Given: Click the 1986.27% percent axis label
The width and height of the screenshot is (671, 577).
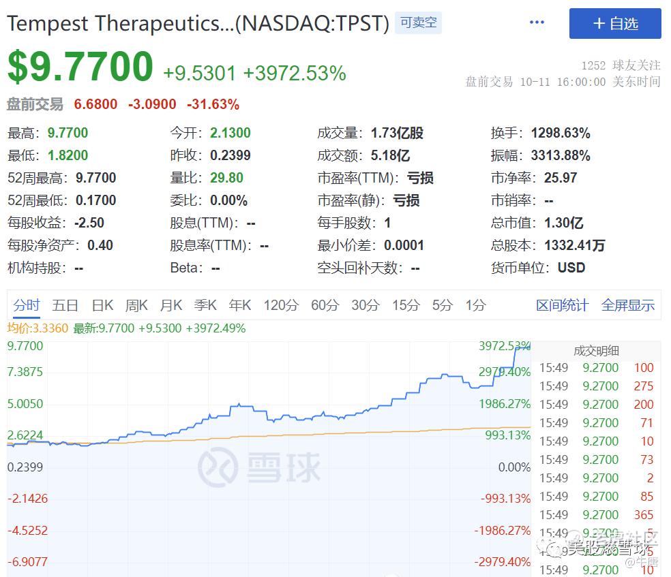Looking at the screenshot, I should pyautogui.click(x=505, y=404).
